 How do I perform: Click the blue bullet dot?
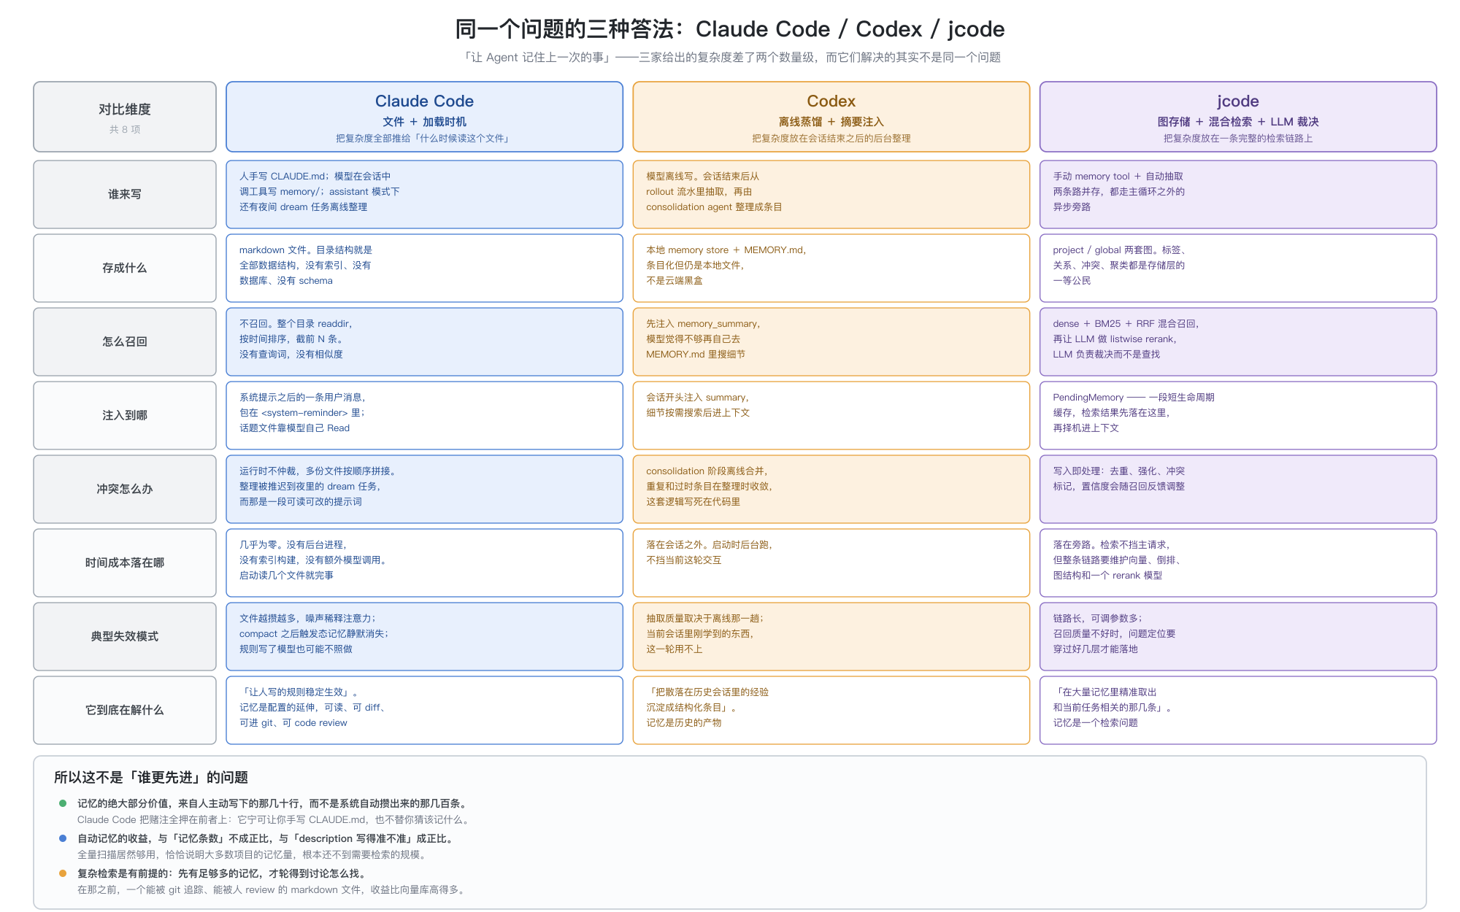pyautogui.click(x=63, y=838)
